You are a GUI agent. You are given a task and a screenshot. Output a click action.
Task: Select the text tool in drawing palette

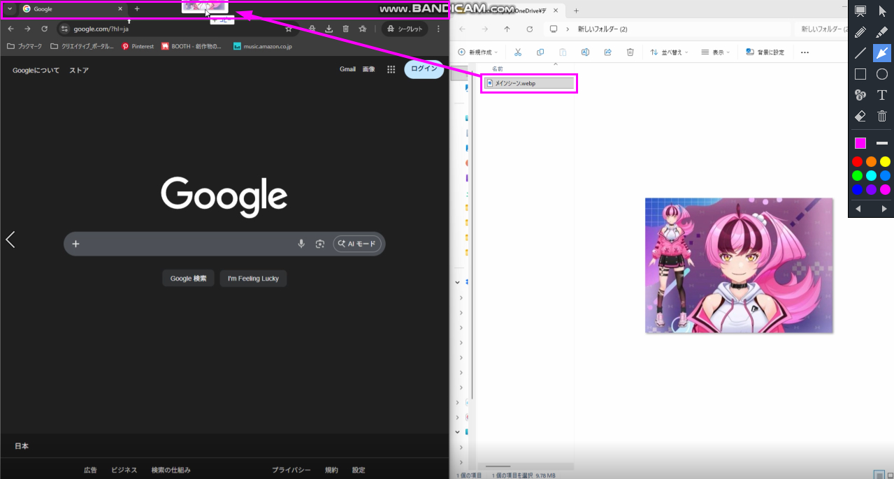882,95
